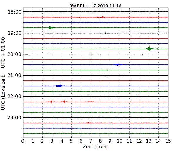
Task: Select green seismic event near minute 13
Action: tap(149, 49)
